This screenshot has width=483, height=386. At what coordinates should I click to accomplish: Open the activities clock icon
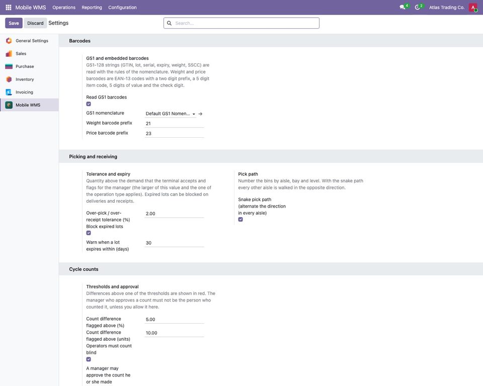click(x=418, y=7)
